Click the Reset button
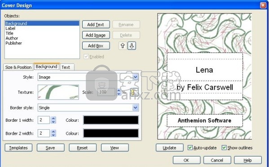 pos(83,148)
